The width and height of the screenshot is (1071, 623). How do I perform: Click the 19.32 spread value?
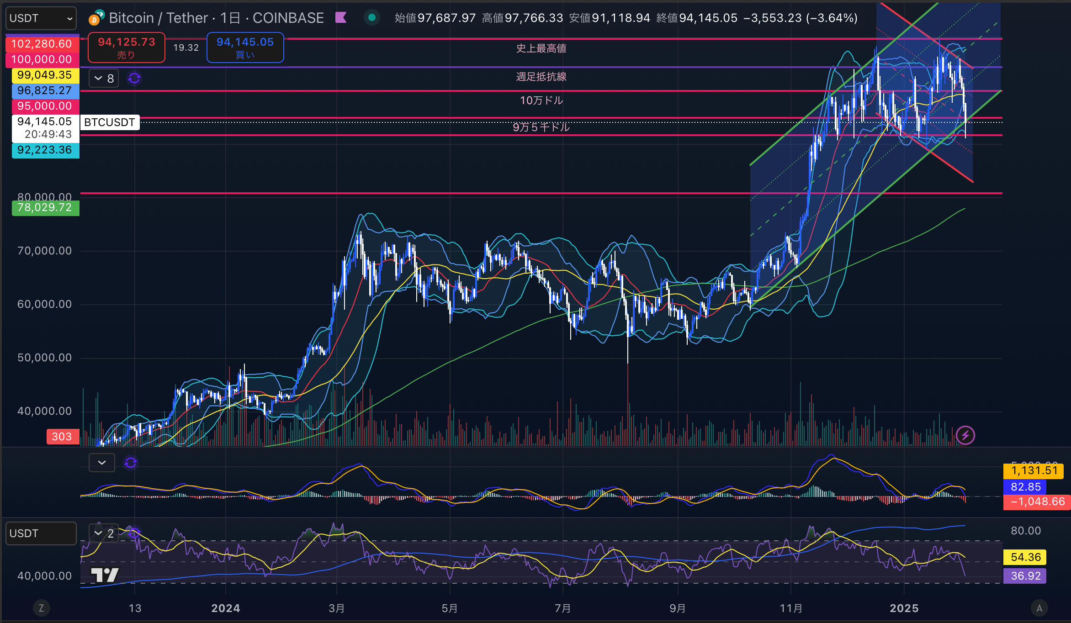tap(186, 48)
